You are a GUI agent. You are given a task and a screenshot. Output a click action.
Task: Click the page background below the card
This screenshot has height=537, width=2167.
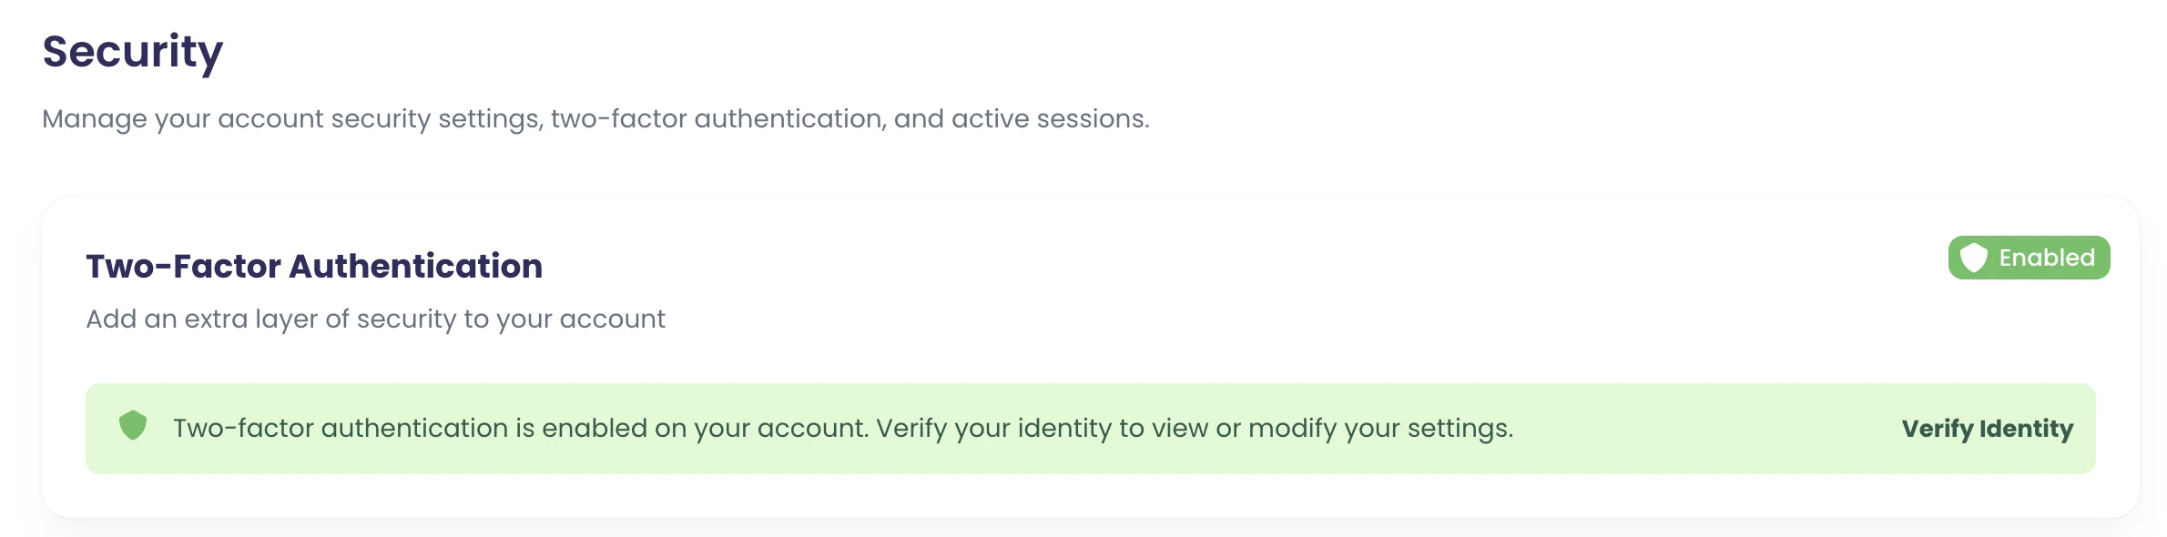tap(1093, 529)
